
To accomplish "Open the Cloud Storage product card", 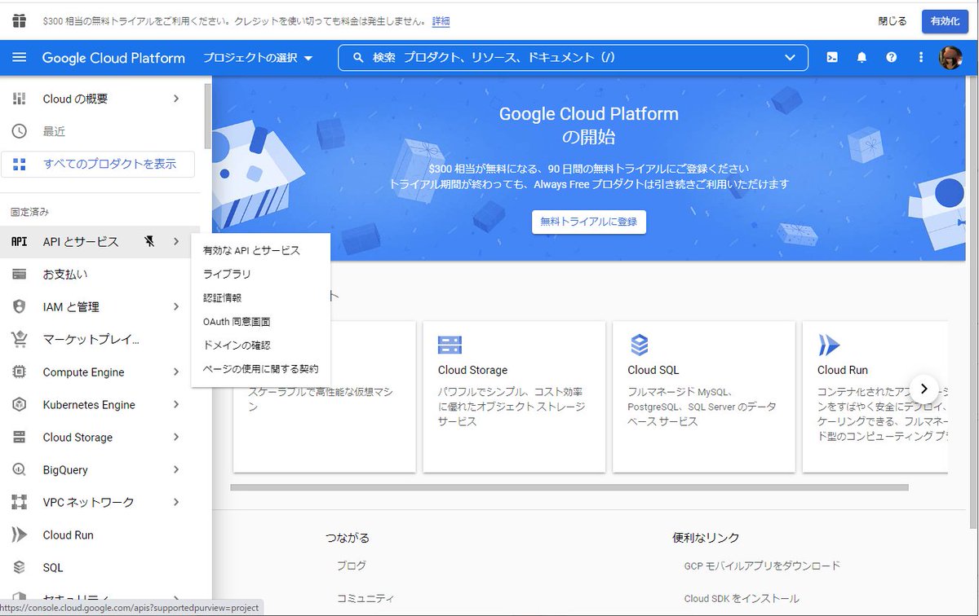I will (x=514, y=397).
